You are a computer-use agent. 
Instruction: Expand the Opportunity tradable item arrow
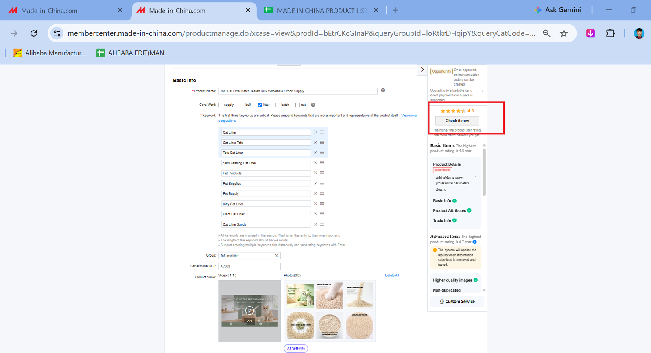482,91
